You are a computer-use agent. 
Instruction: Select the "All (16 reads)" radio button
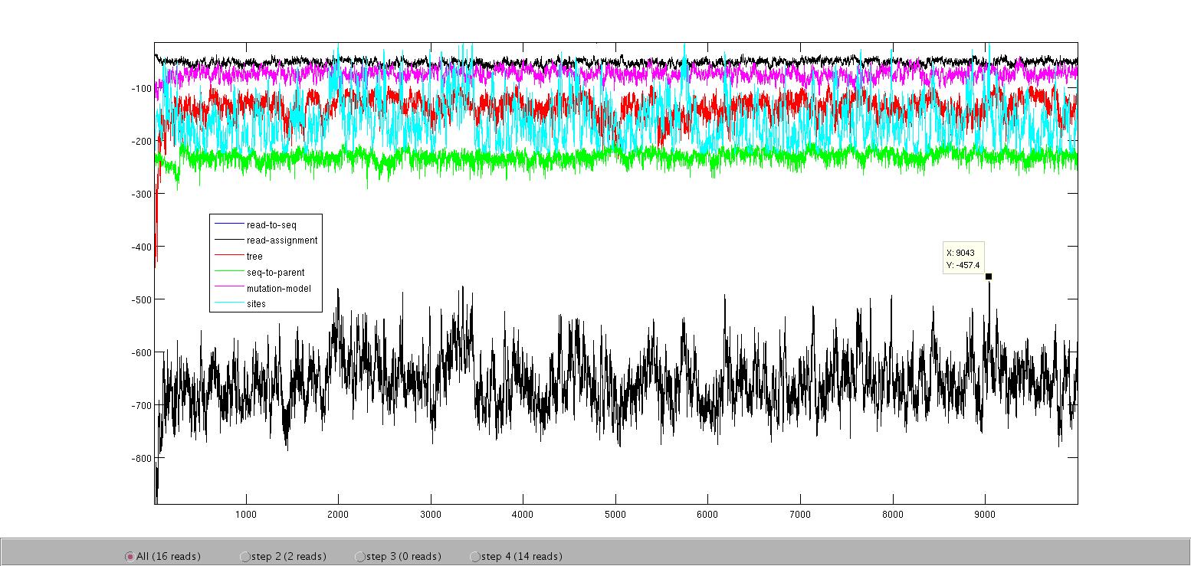click(130, 557)
